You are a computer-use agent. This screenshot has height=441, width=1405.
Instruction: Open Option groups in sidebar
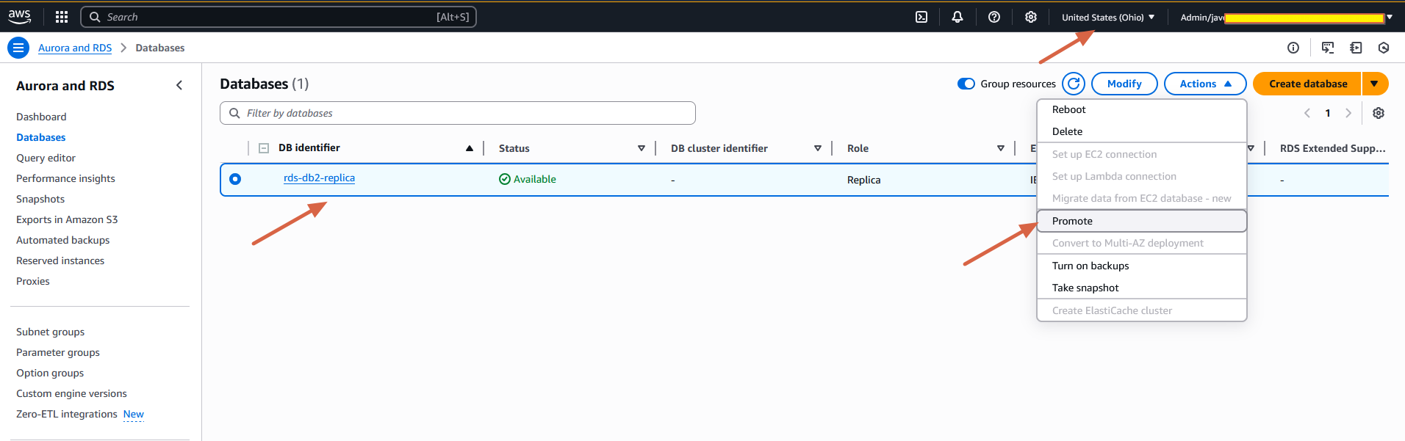[x=50, y=373]
